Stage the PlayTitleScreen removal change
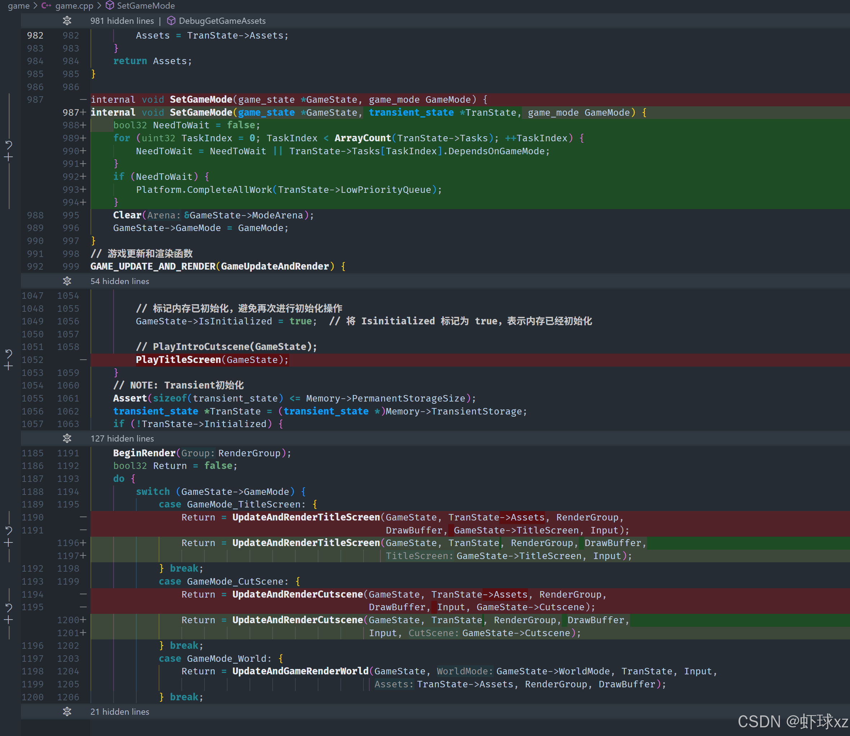Viewport: 850px width, 736px height. [9, 366]
